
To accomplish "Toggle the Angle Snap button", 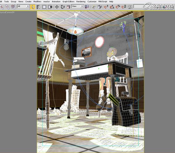I will click(112, 7).
